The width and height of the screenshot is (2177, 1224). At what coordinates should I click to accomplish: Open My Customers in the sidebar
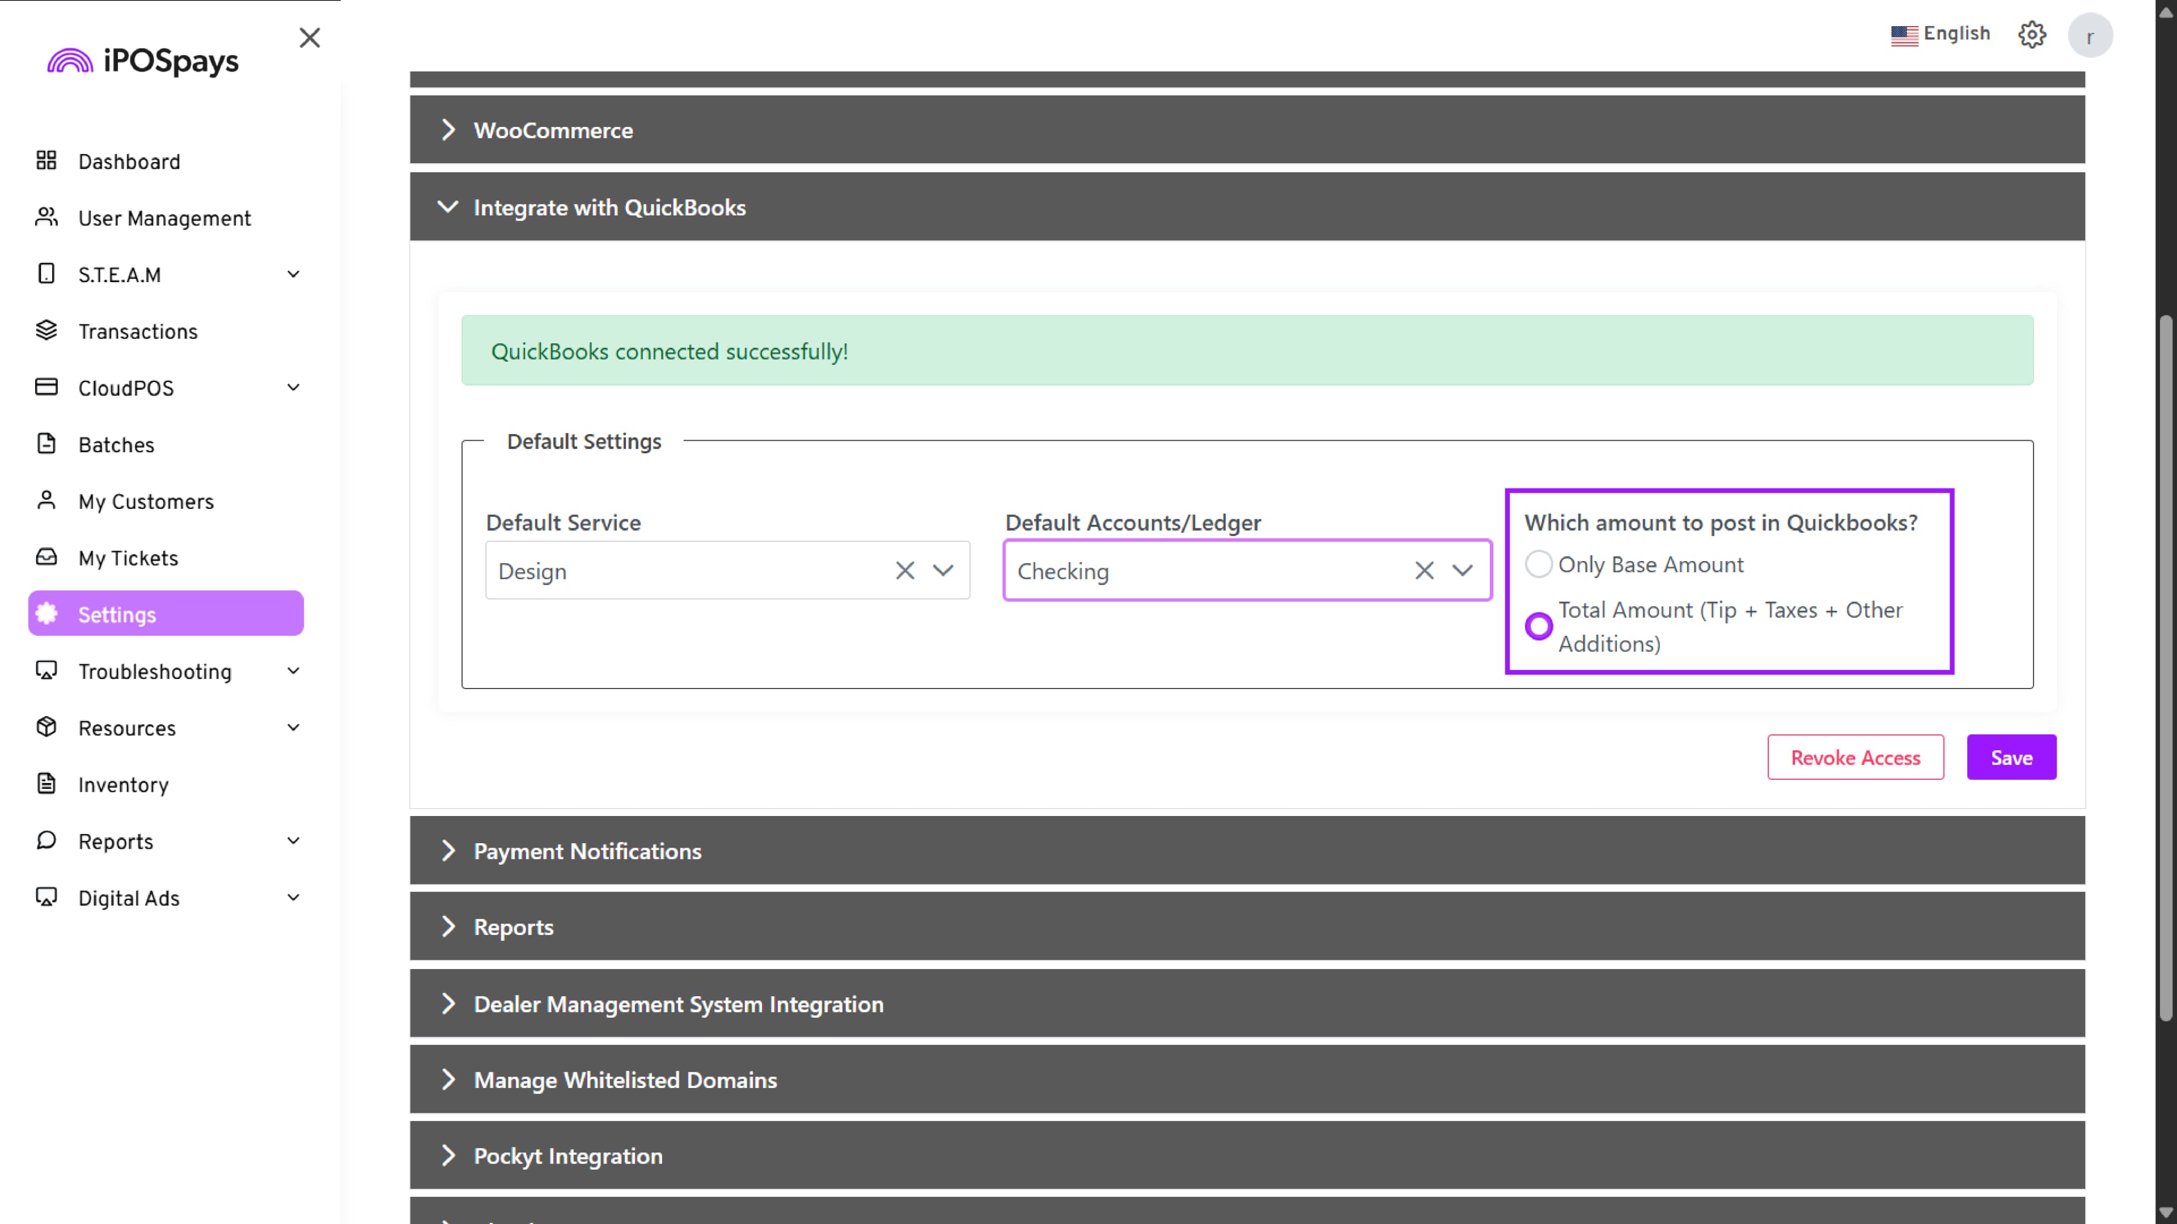[x=145, y=501]
